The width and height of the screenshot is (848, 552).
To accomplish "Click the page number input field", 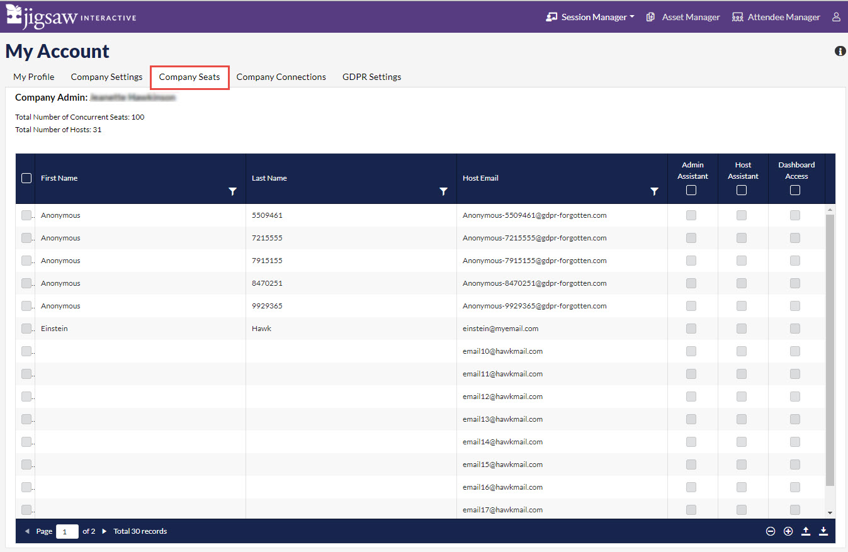I will point(67,531).
